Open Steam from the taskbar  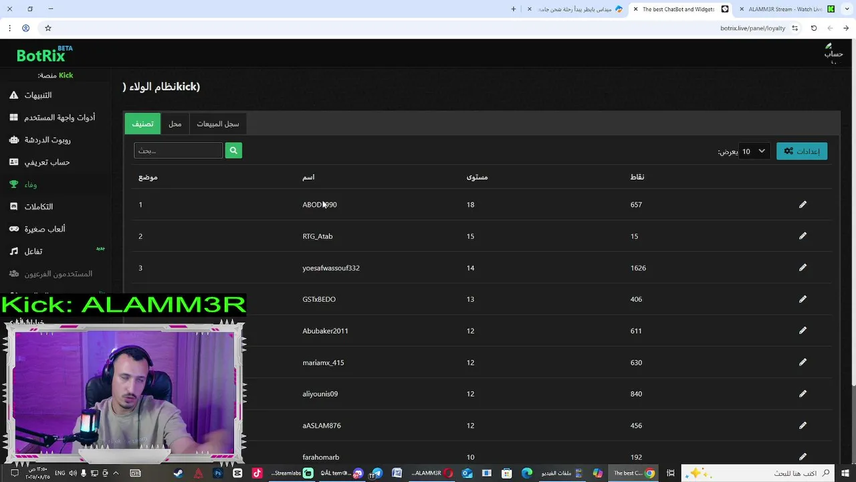[x=178, y=473]
